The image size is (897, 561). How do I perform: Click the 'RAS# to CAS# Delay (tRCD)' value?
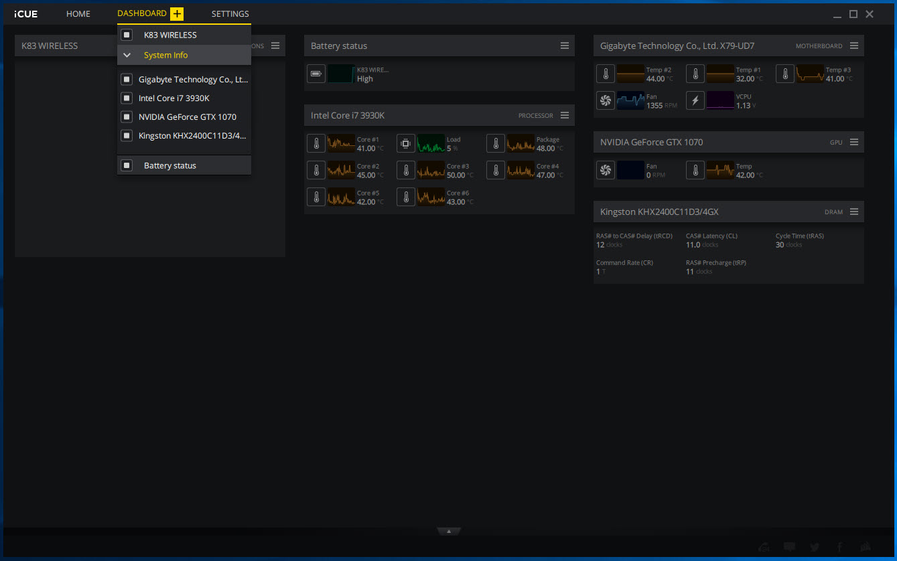tap(610, 245)
